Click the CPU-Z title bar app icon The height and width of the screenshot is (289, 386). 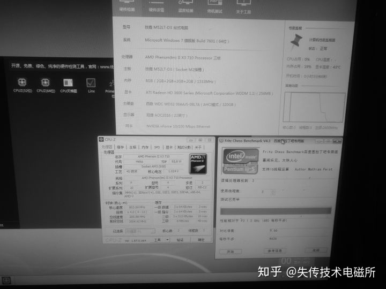(x=101, y=139)
